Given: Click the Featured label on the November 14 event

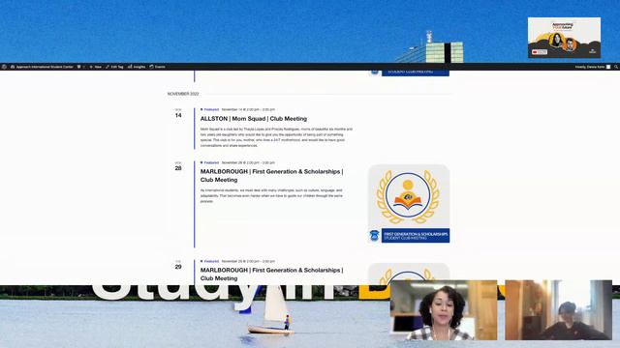Looking at the screenshot, I should point(211,109).
